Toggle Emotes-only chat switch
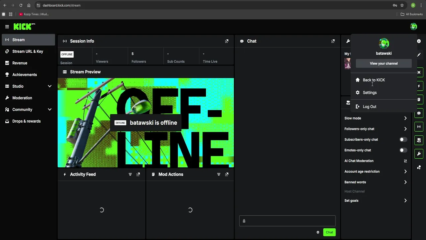Screen dimensions: 426x240 403,150
